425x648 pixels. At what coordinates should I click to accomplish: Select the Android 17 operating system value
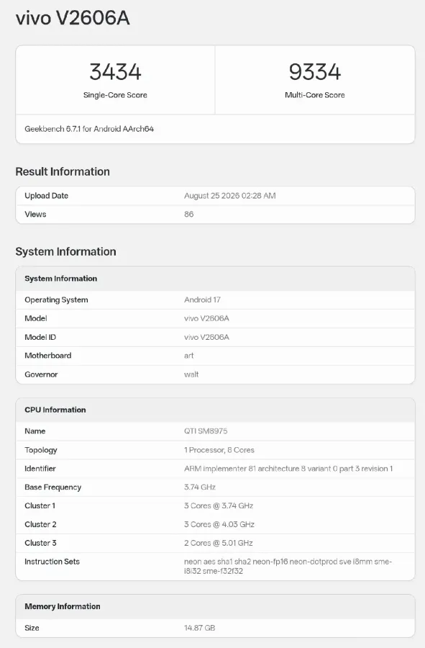202,300
